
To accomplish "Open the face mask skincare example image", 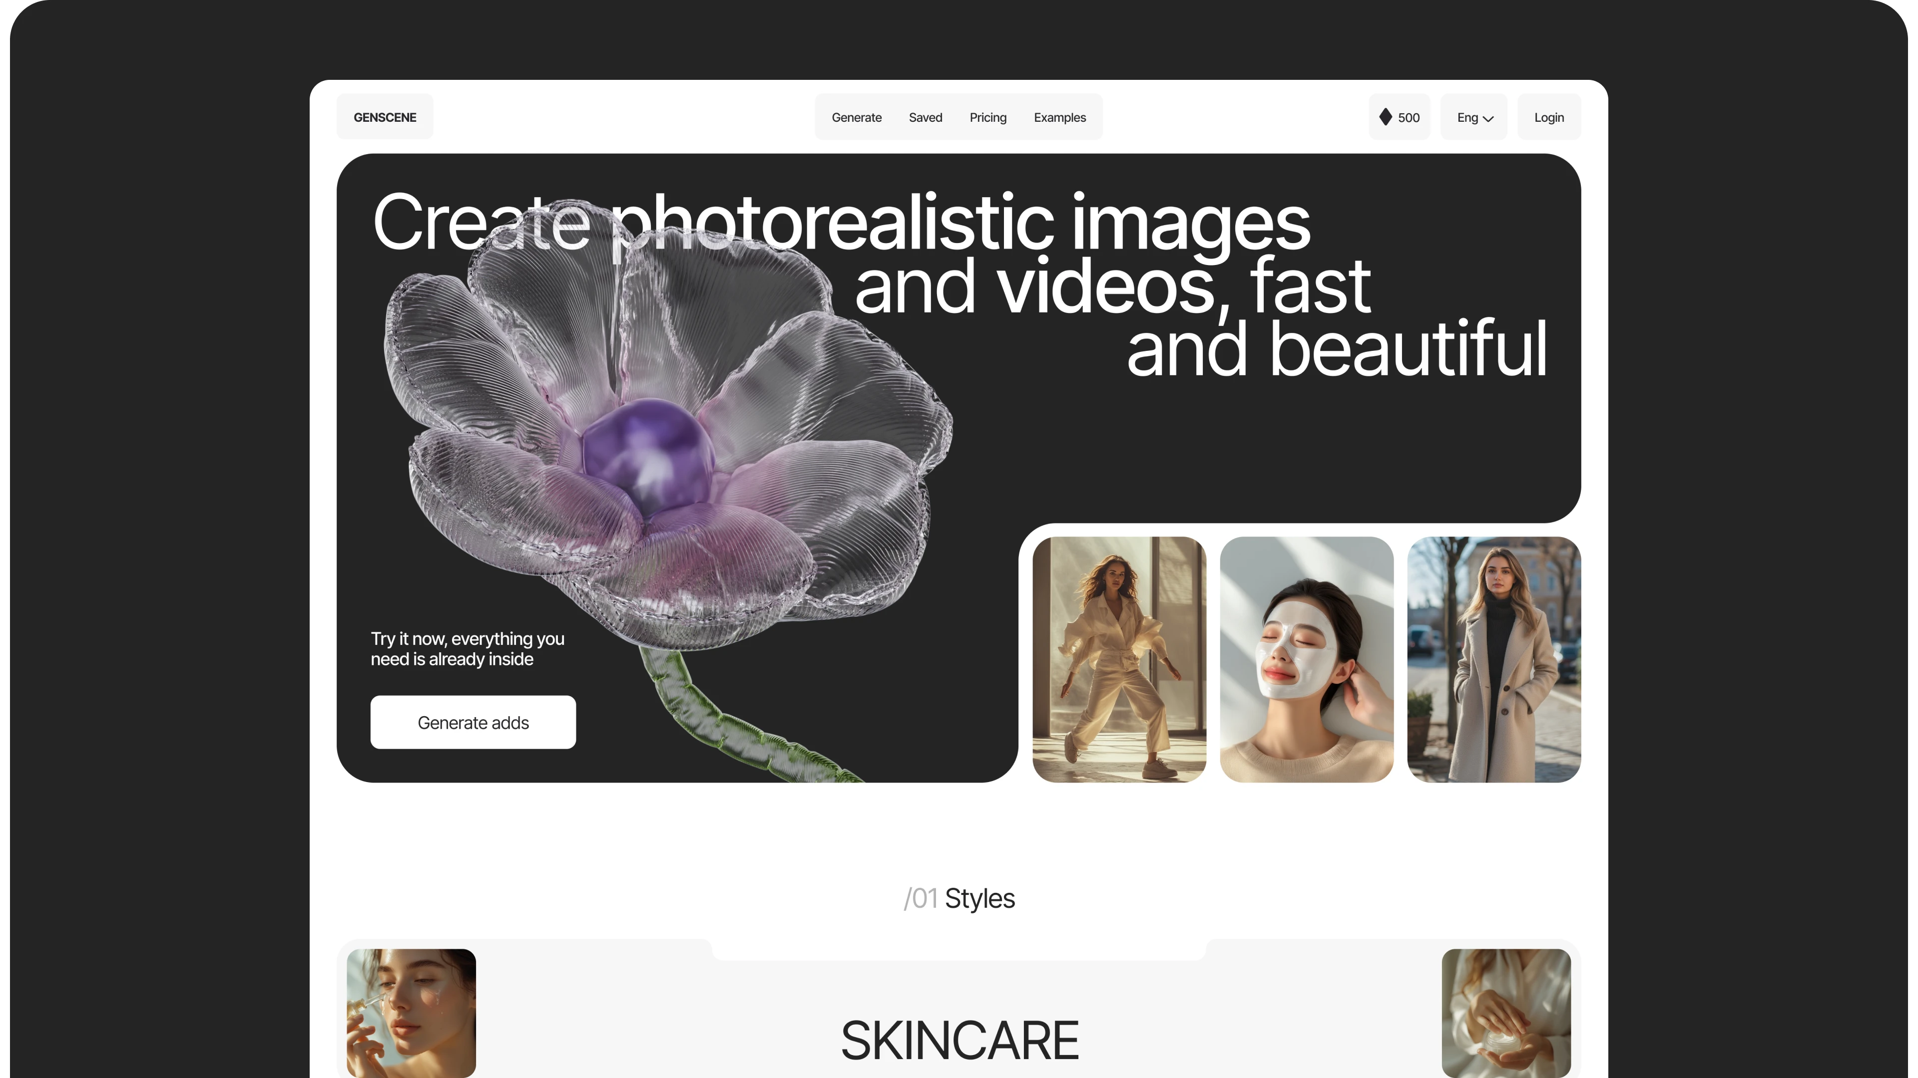I will tap(1307, 659).
